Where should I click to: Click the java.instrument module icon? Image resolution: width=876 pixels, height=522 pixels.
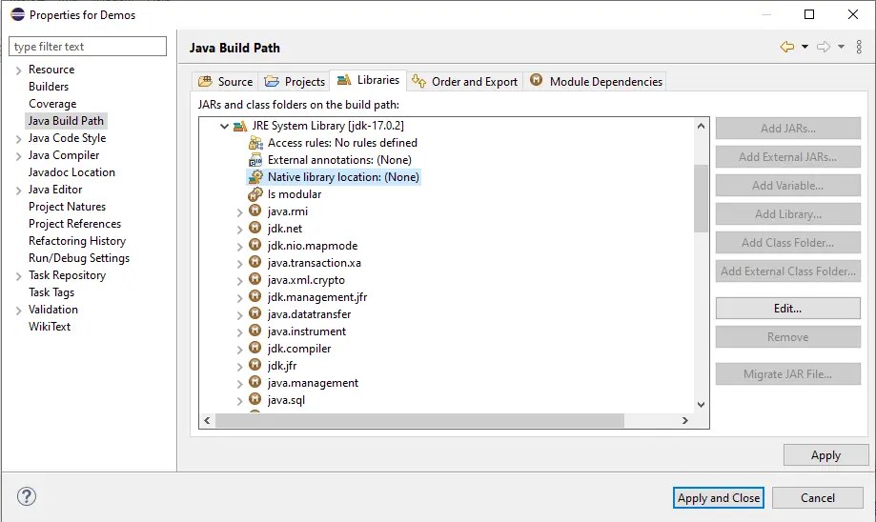pyautogui.click(x=255, y=331)
